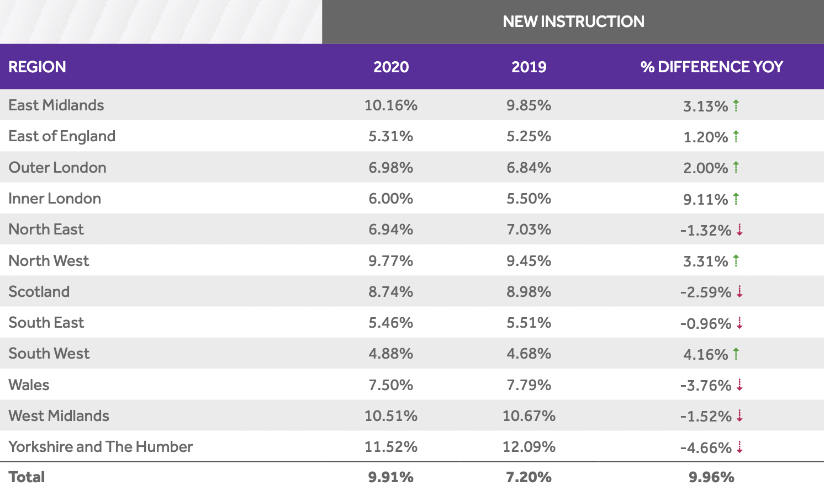Click the REGION column header
824x491 pixels.
[x=38, y=67]
